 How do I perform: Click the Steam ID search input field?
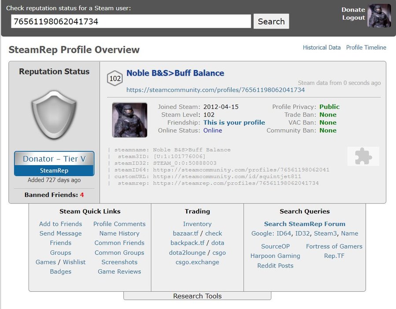[131, 21]
